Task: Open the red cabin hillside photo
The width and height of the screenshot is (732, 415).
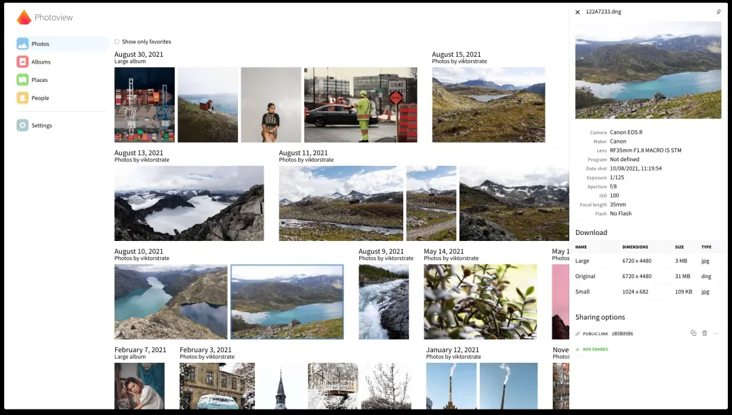Action: coord(208,105)
